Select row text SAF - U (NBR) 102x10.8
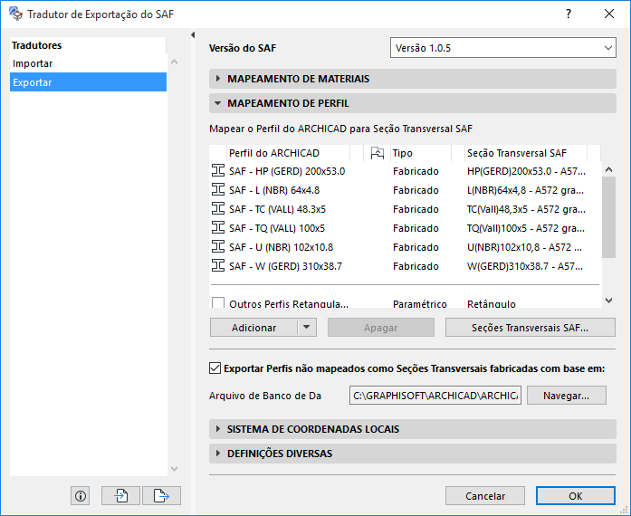The height and width of the screenshot is (516, 631). pyautogui.click(x=282, y=247)
